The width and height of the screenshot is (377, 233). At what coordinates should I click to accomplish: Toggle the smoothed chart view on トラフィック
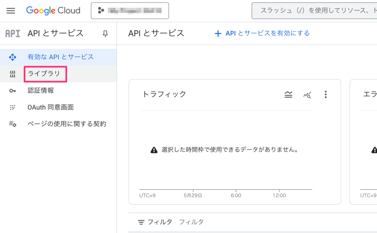pyautogui.click(x=288, y=94)
